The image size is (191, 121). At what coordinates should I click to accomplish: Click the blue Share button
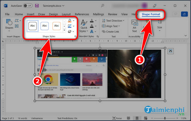184,14
